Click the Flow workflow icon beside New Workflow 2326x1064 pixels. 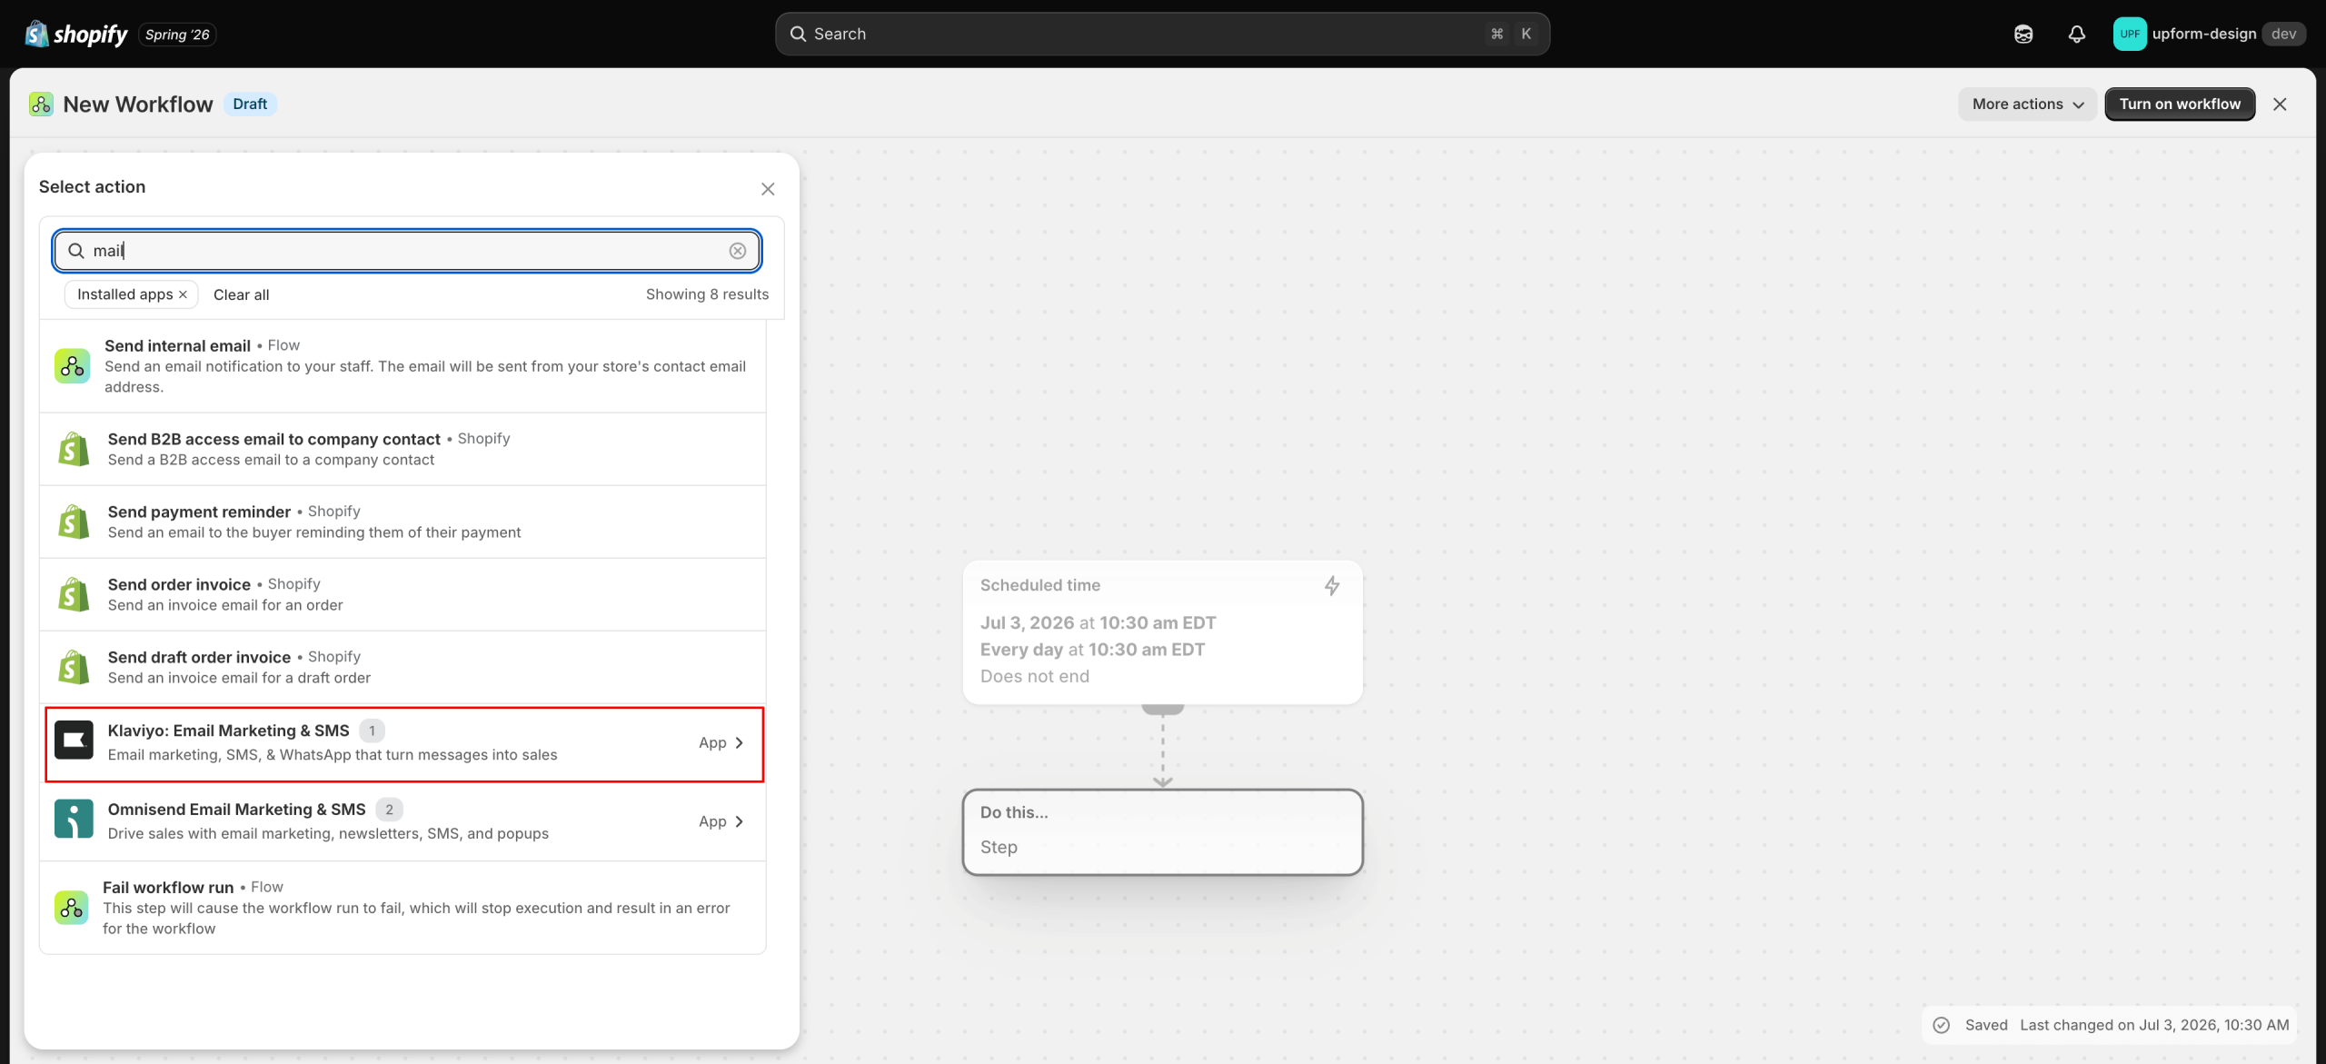(41, 104)
